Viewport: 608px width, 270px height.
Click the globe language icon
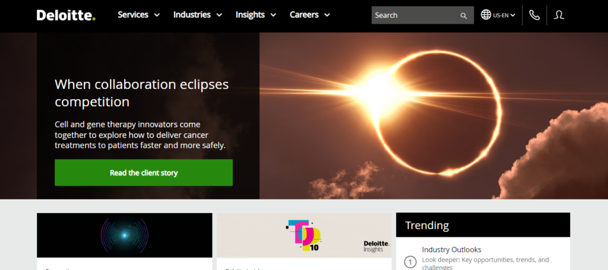[x=486, y=15]
